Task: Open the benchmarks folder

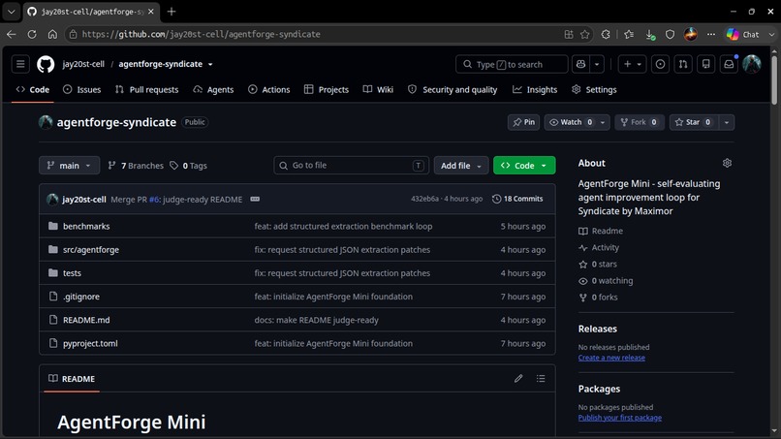Action: point(86,226)
